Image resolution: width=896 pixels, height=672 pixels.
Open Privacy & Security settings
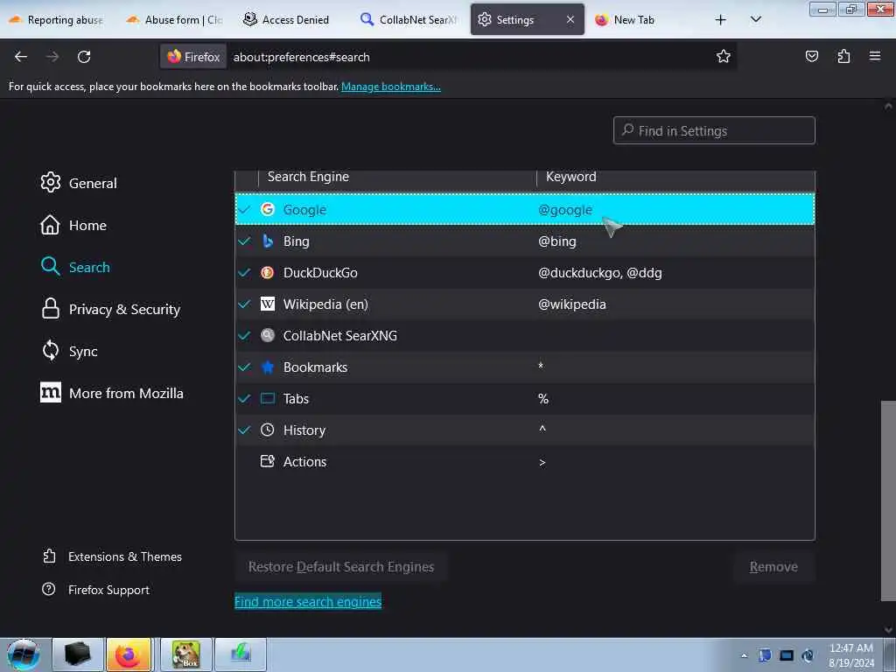click(111, 309)
